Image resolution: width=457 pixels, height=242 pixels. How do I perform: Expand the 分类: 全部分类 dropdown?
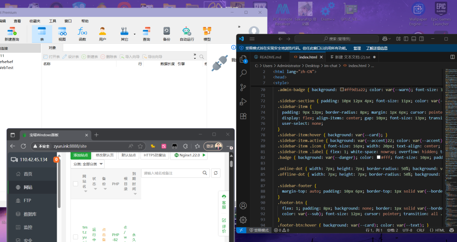(88, 164)
